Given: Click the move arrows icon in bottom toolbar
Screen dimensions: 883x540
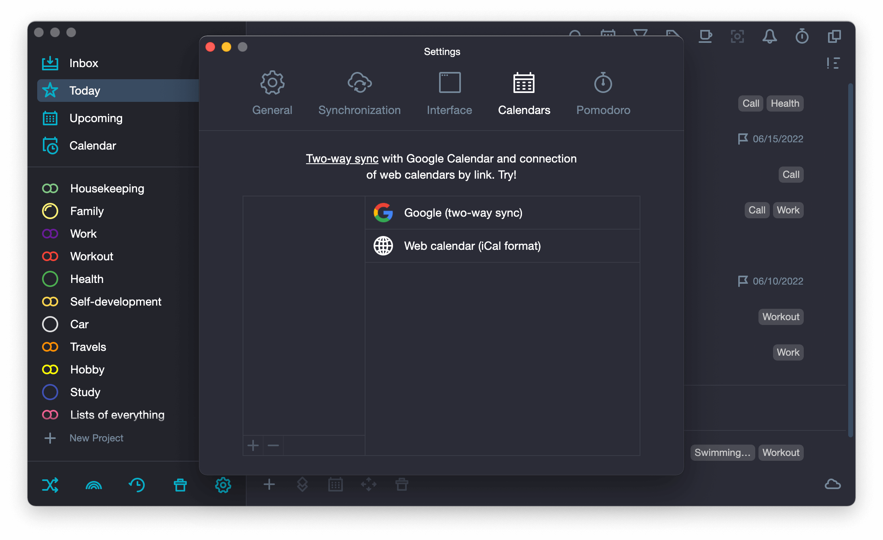Looking at the screenshot, I should (x=369, y=484).
